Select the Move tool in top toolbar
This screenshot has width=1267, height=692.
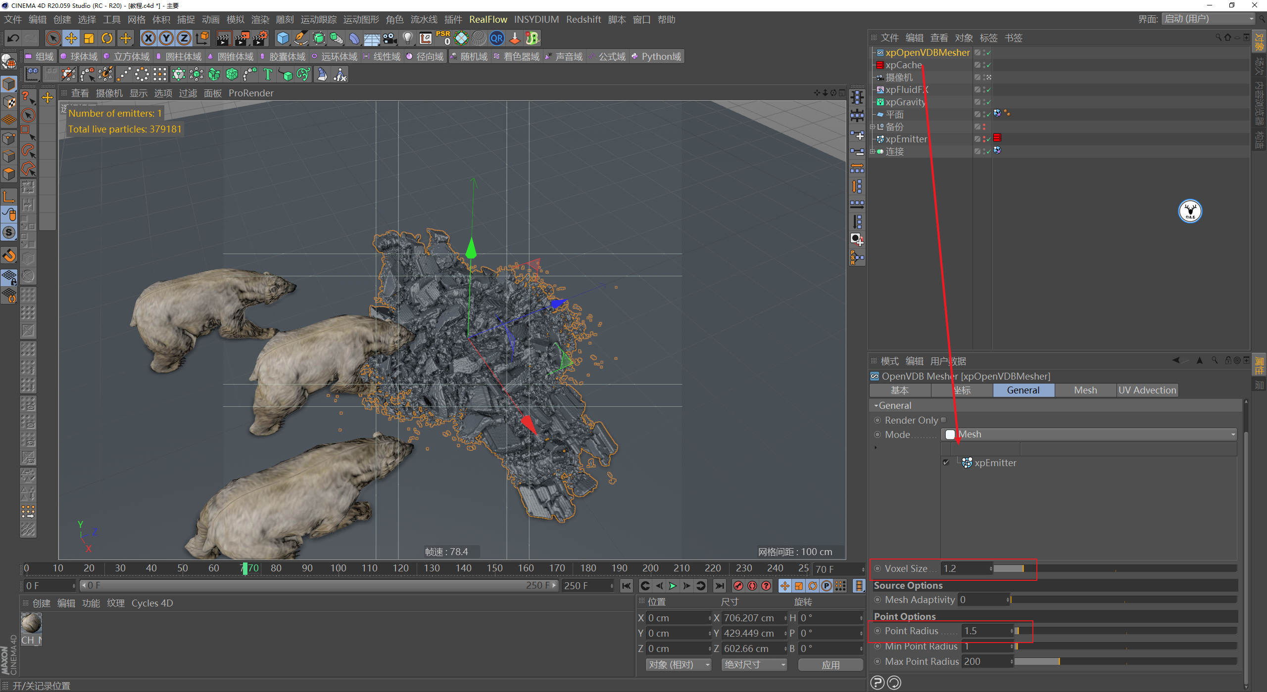71,39
